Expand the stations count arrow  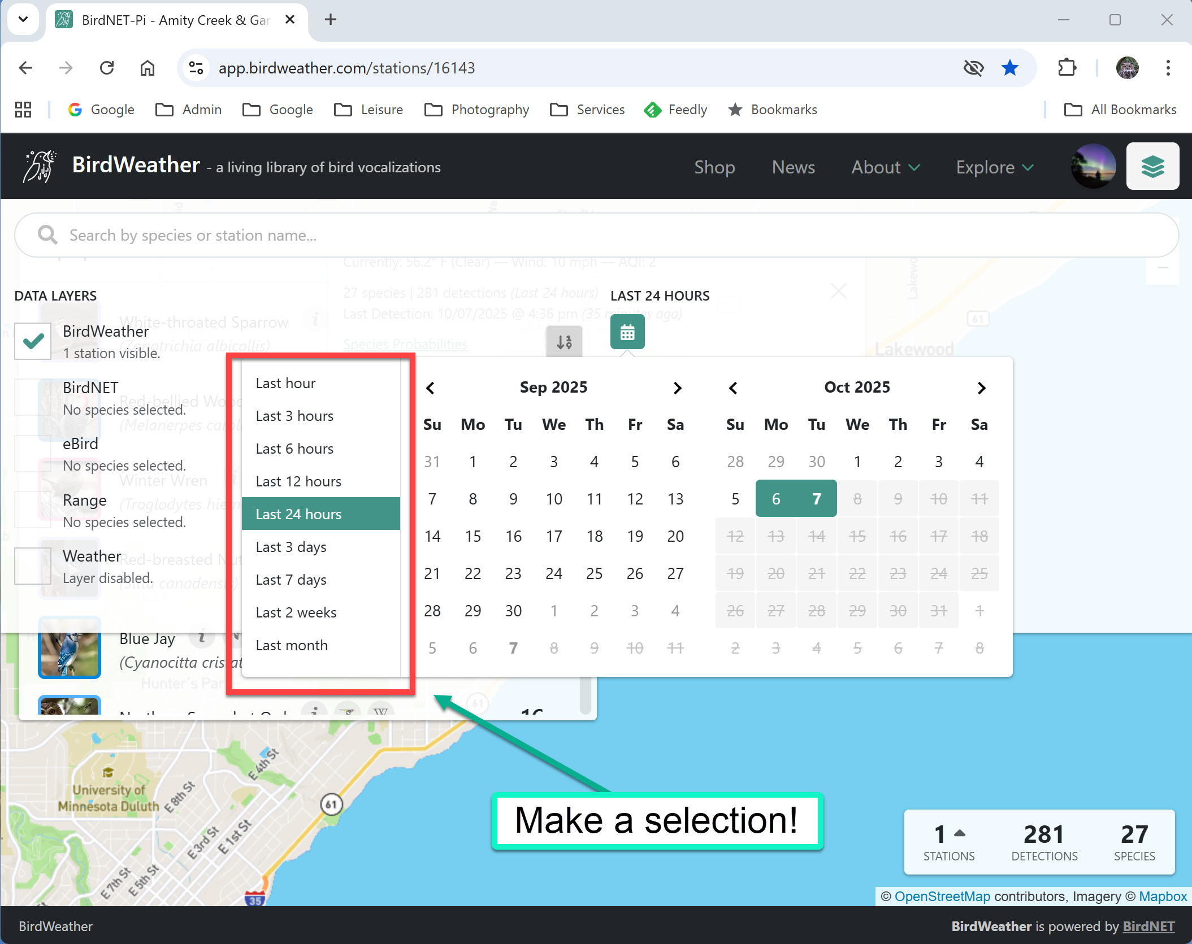point(960,833)
